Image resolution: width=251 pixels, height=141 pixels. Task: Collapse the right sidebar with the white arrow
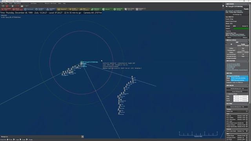(x=223, y=6)
